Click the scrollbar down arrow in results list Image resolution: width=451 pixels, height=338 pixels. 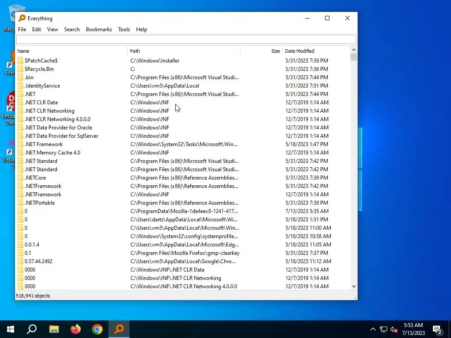click(354, 286)
